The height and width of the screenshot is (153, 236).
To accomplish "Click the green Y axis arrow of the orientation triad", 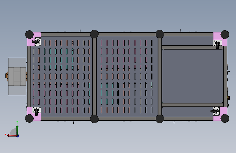I will [x=17, y=130].
